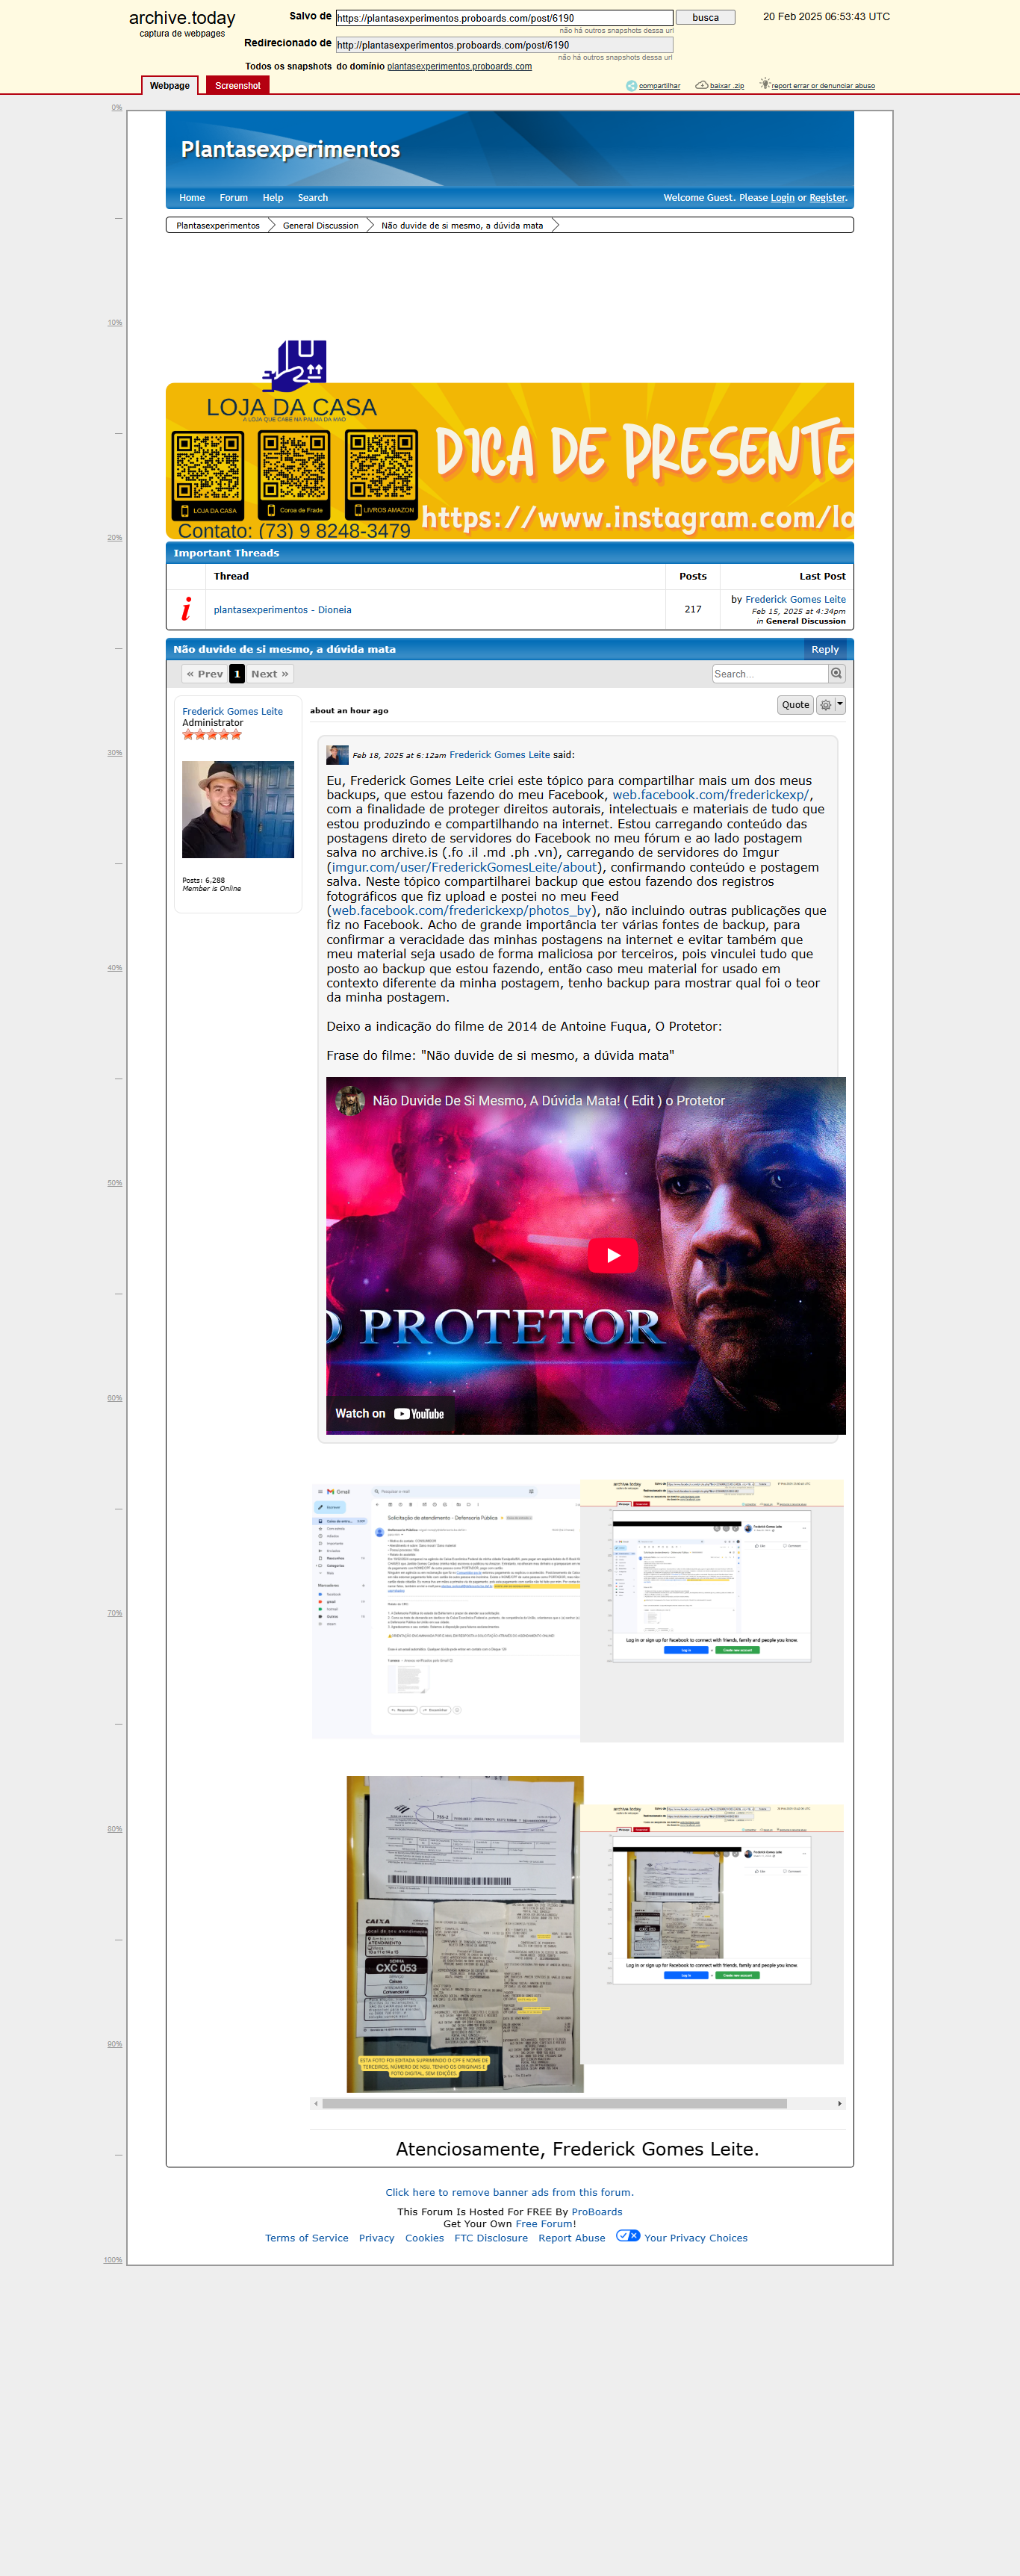The height and width of the screenshot is (2576, 1020).
Task: Open the imgur.com FrederickGomesLeite about link
Action: (x=464, y=867)
